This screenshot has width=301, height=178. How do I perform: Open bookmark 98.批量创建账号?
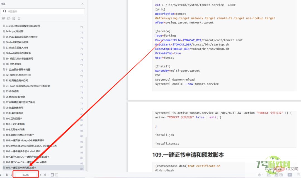click(14, 108)
